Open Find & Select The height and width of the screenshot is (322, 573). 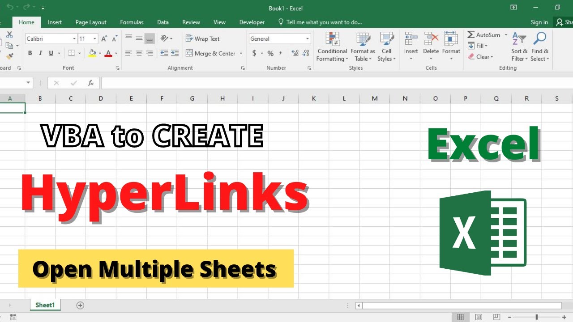[x=540, y=47]
